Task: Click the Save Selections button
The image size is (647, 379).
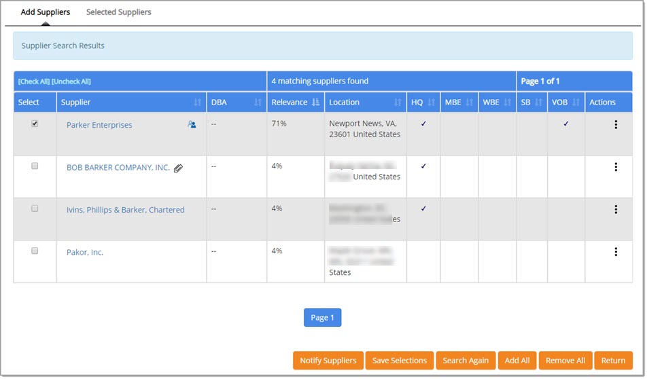Action: tap(400, 361)
